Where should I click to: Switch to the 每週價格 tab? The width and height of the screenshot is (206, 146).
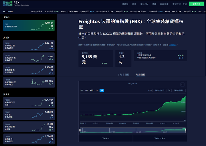click(140, 74)
